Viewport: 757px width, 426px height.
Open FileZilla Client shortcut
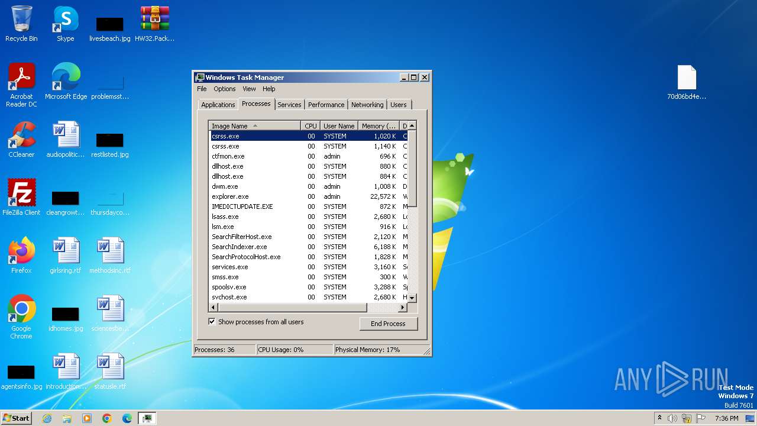pos(21,198)
